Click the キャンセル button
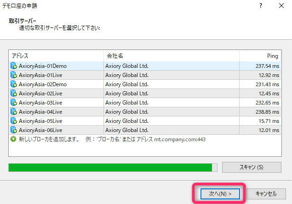The width and height of the screenshot is (292, 204). point(266,194)
